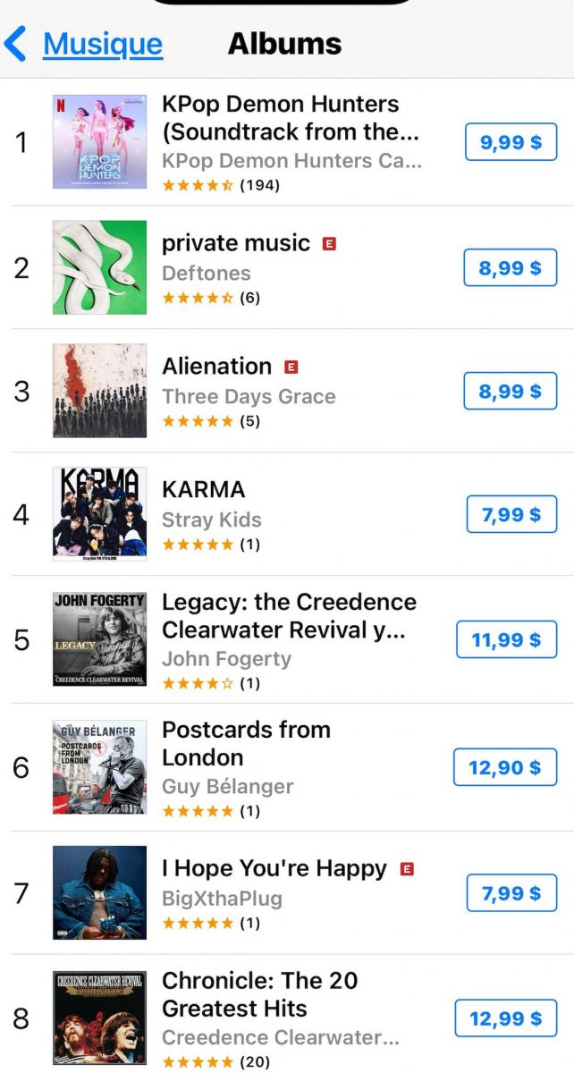Purchase Alienation with its 8,99 $ button

(x=511, y=391)
